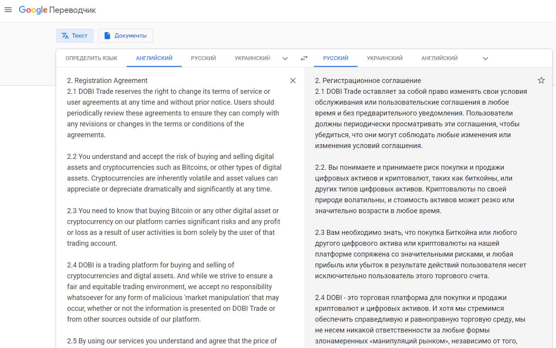The image size is (556, 348).
Task: Select Русский as source language
Action: (203, 58)
